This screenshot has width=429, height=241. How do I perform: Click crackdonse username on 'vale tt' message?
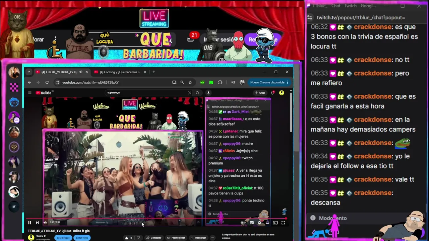click(x=373, y=179)
